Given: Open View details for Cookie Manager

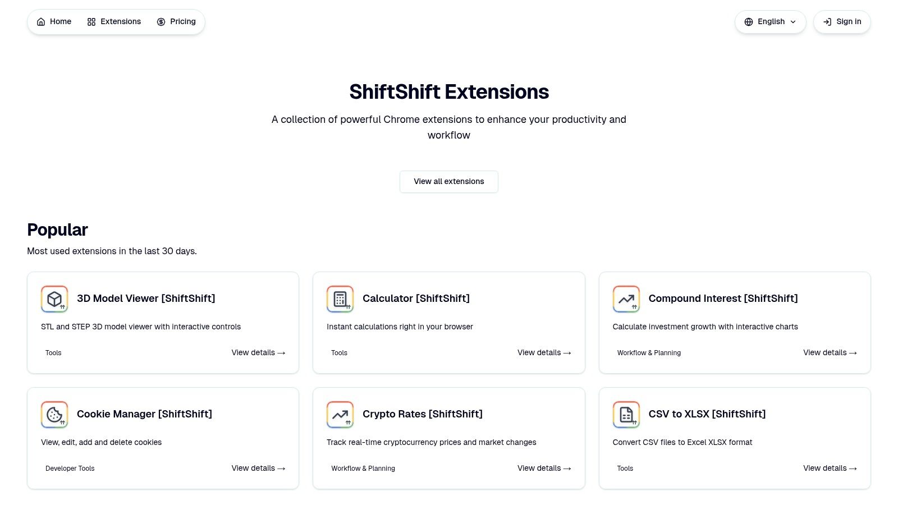Looking at the screenshot, I should tap(258, 468).
